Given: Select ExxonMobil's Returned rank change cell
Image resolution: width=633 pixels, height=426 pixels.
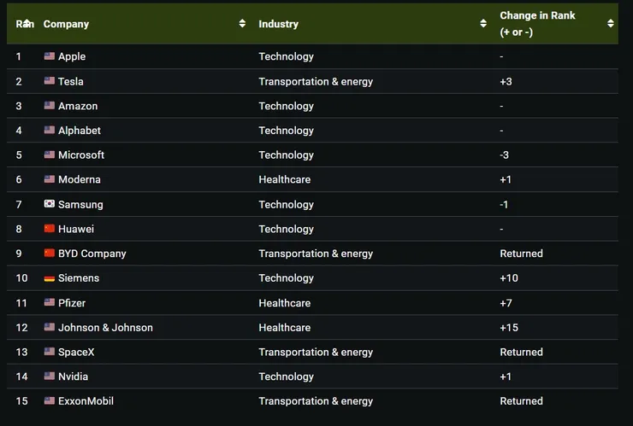Looking at the screenshot, I should point(521,401).
